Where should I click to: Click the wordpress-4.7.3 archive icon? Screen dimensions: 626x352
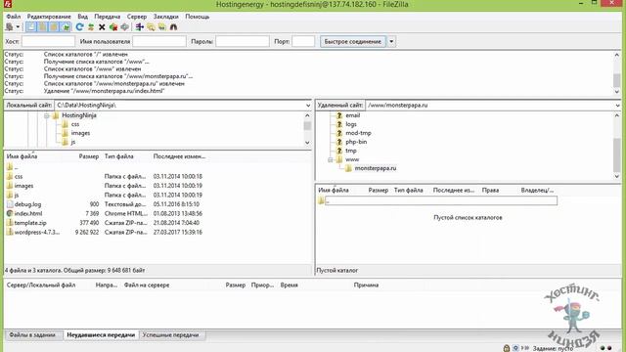(x=10, y=232)
